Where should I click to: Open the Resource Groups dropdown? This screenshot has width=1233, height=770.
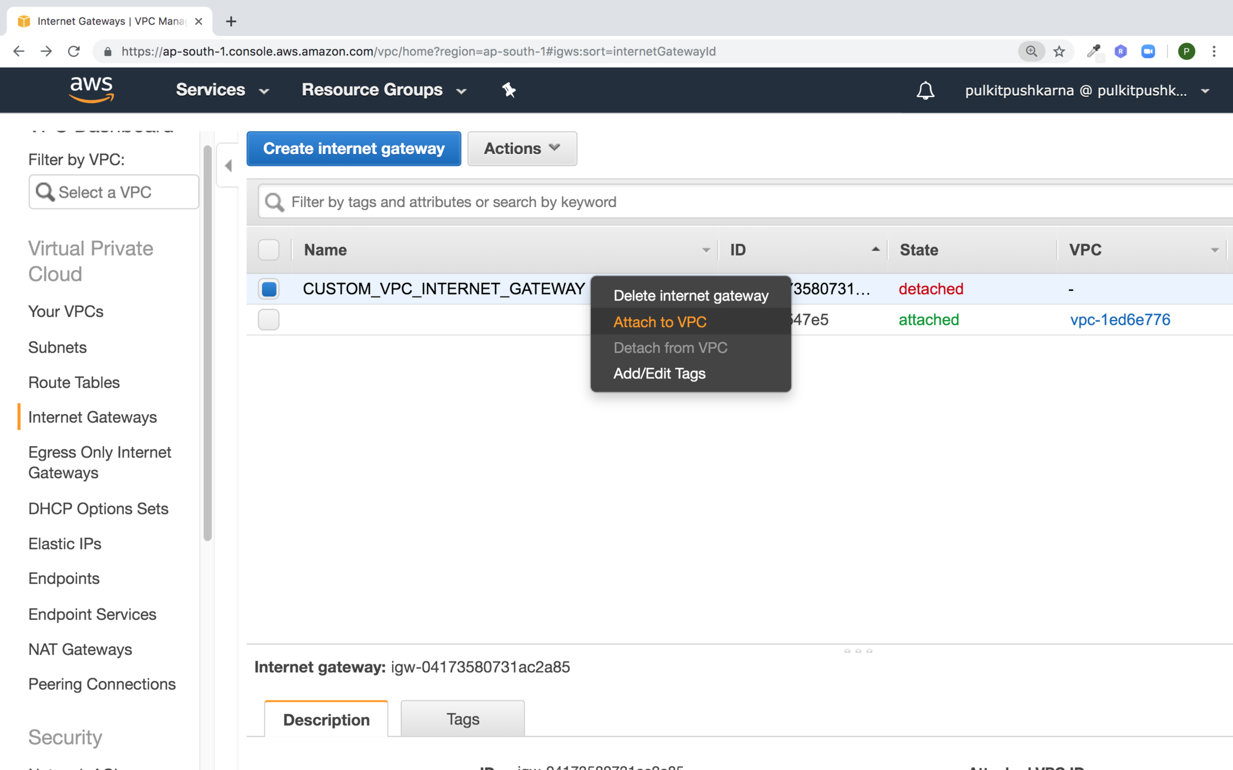click(384, 90)
